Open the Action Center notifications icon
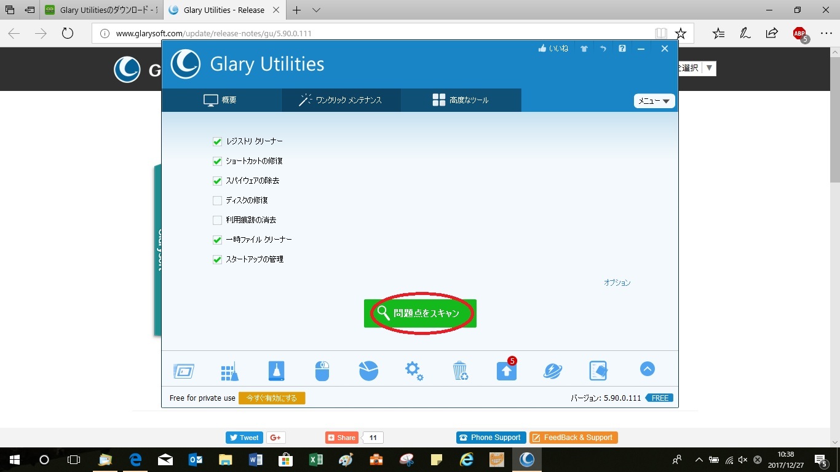The width and height of the screenshot is (840, 472). [821, 460]
